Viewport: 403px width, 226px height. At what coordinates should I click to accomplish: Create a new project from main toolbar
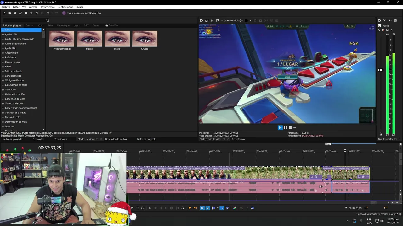click(4, 13)
